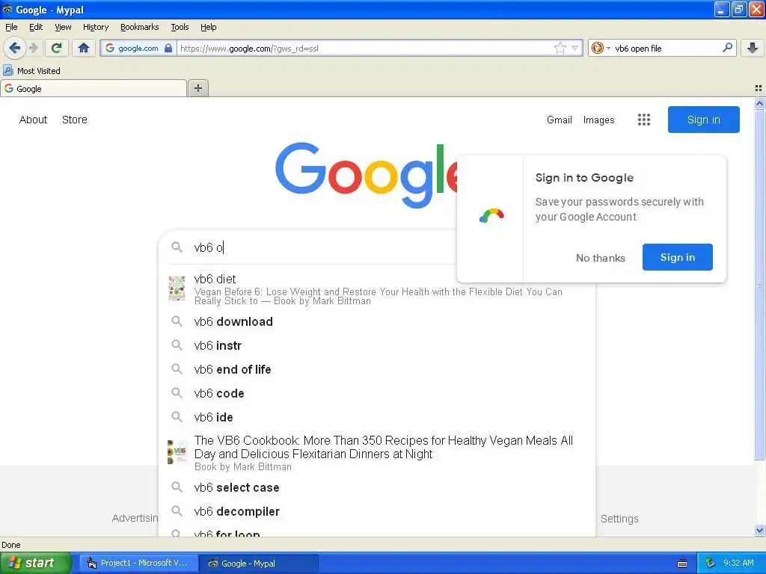The height and width of the screenshot is (574, 766).
Task: Dismiss the popup with No thanks
Action: pyautogui.click(x=601, y=258)
